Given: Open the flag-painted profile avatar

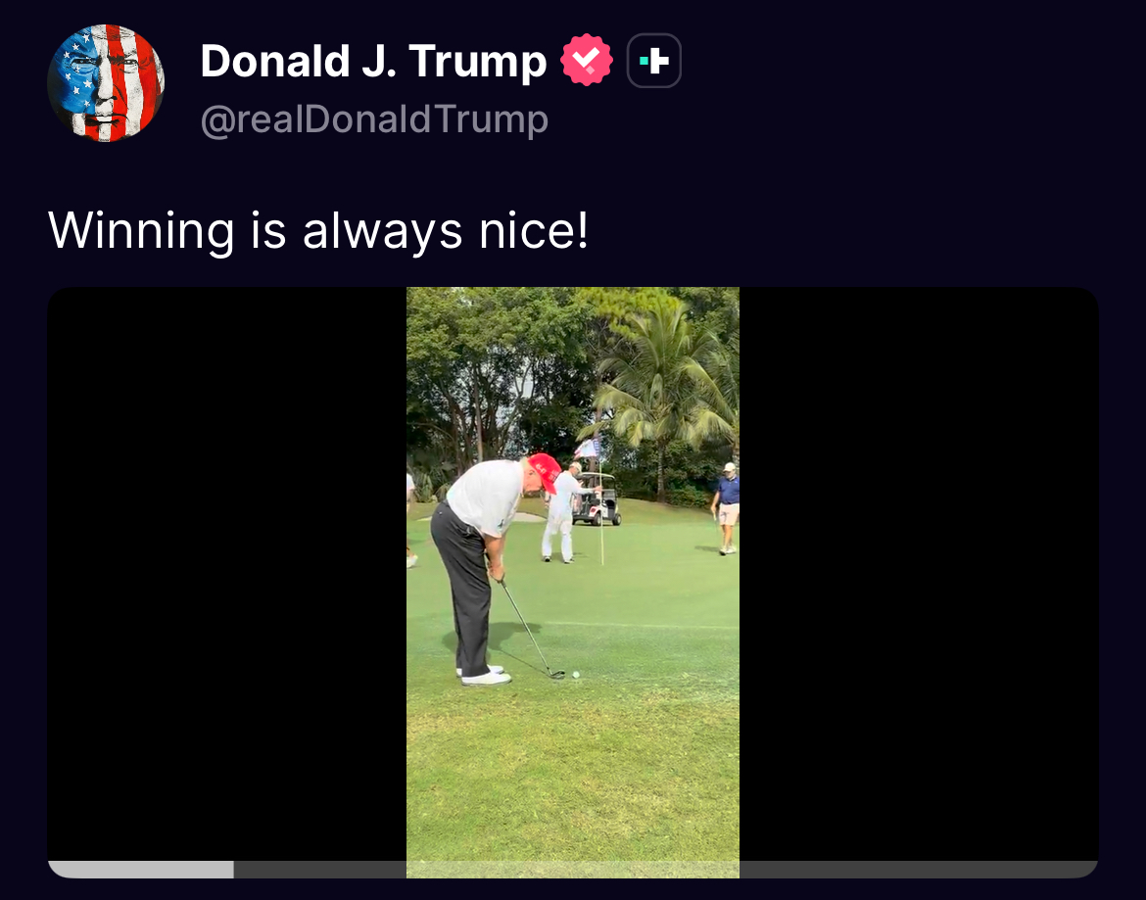Looking at the screenshot, I should (106, 82).
